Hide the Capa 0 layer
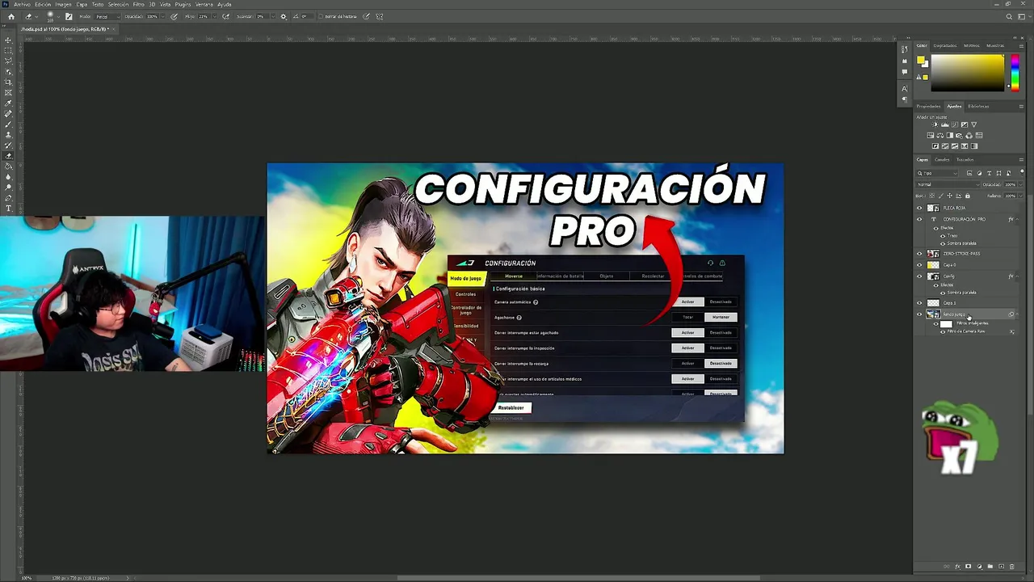 click(x=919, y=264)
